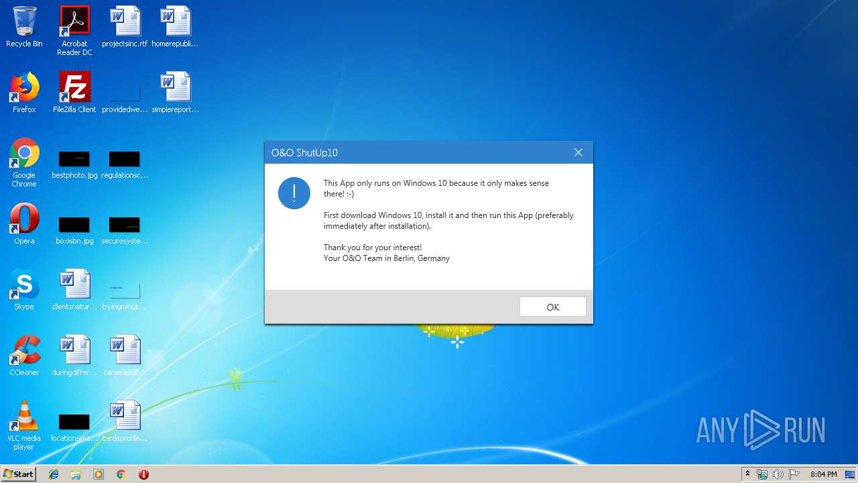Launch CCleaner from the desktop
This screenshot has width=858, height=483.
coord(24,356)
